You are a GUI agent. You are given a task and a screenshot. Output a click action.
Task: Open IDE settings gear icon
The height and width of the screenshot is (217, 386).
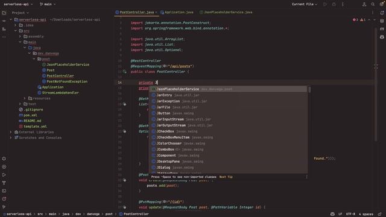(x=382, y=4)
